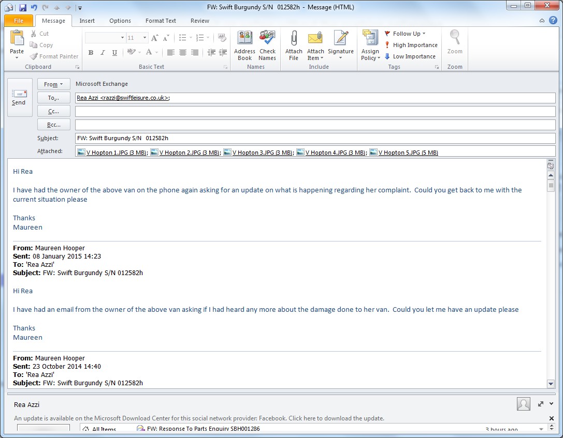The image size is (563, 438).
Task: Customize Quick Access Toolbar dropdown
Action: pyautogui.click(x=80, y=8)
